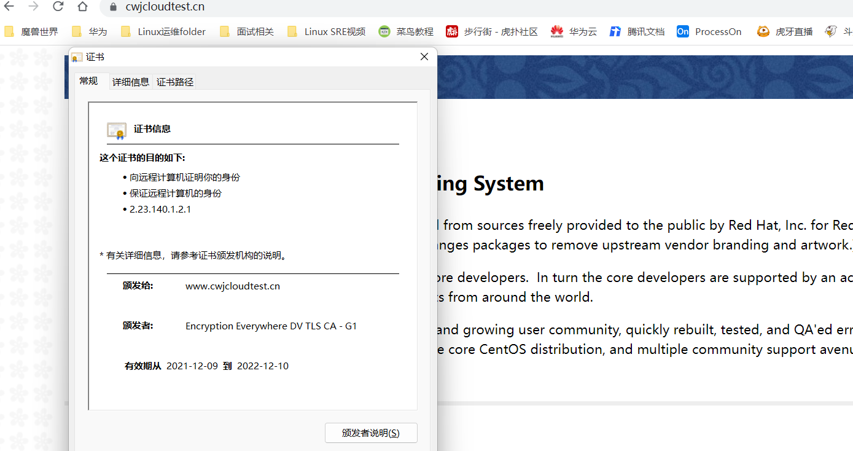This screenshot has width=853, height=451.
Task: Open the 菜鸟教程 bookmark
Action: coord(406,31)
